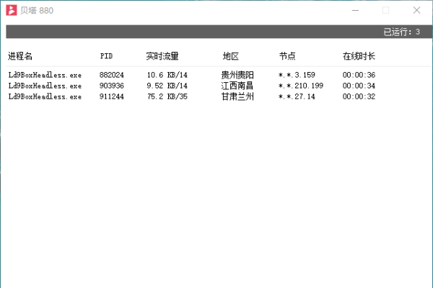Click the 江西南昌 region cell

pyautogui.click(x=237, y=86)
